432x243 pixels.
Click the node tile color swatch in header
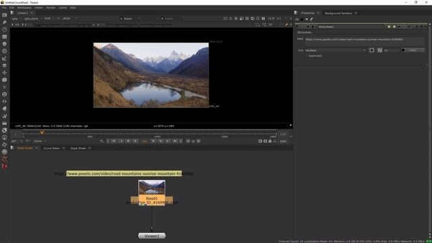point(389,27)
